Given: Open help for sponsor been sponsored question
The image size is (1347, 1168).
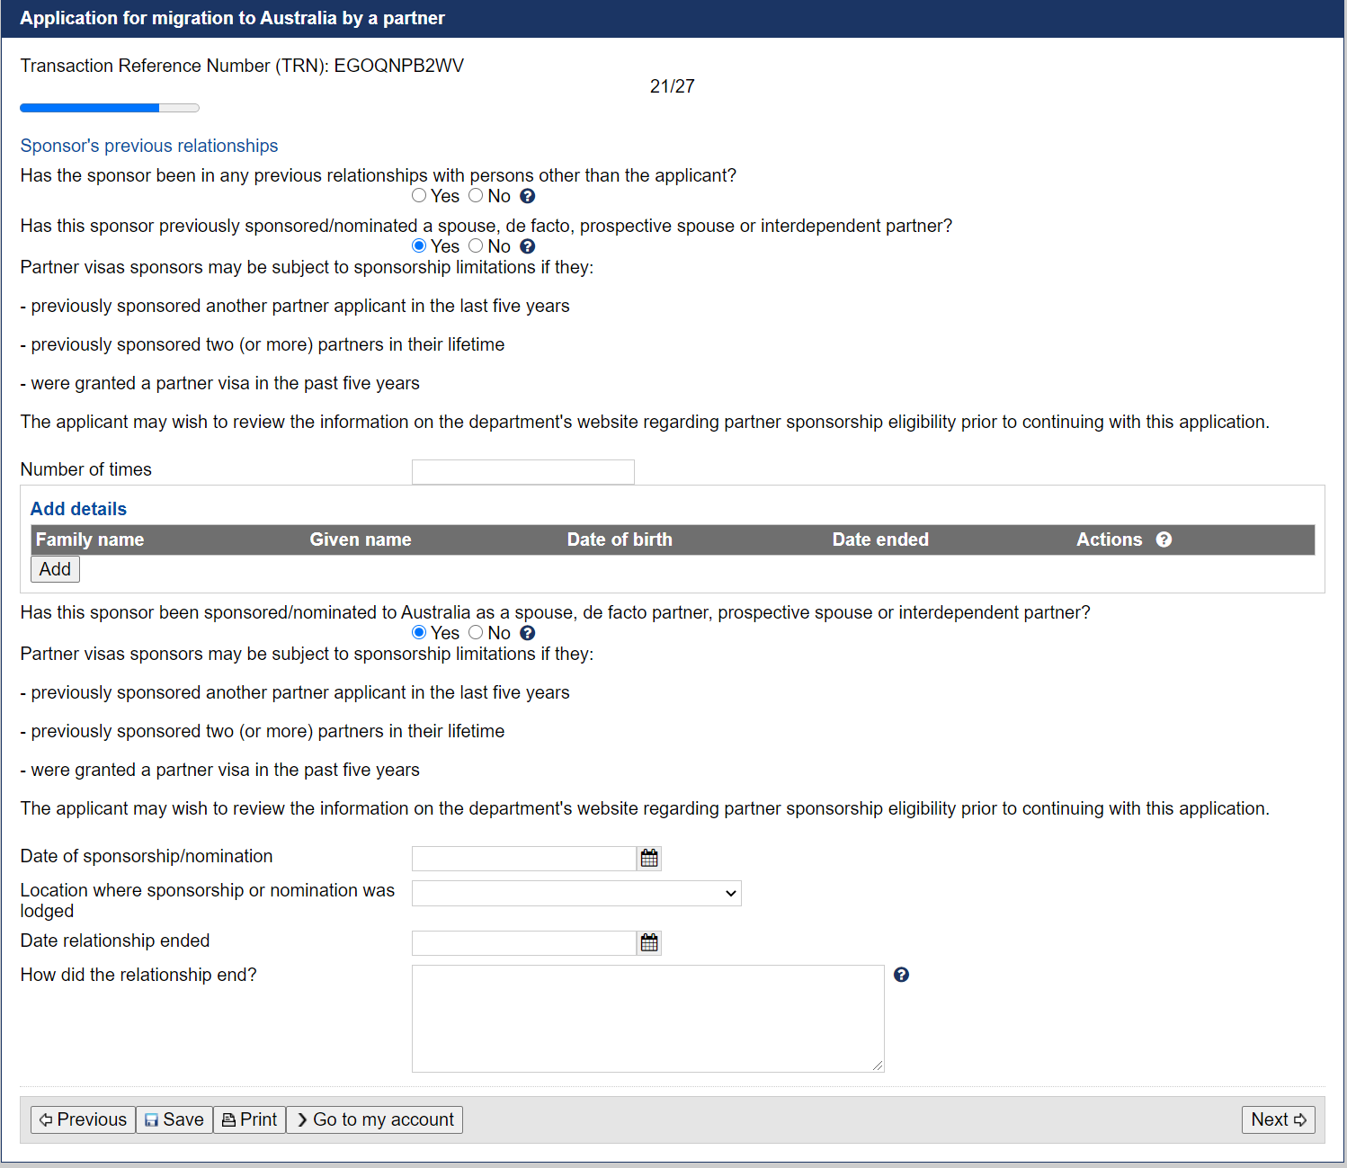Looking at the screenshot, I should (x=528, y=633).
